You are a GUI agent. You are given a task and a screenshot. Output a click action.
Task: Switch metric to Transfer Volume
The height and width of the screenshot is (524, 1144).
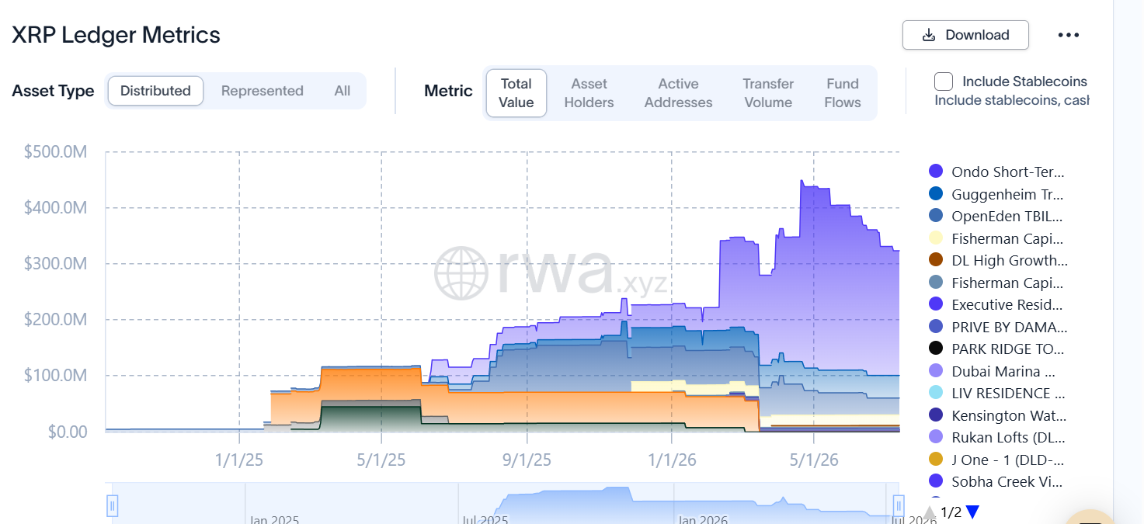(768, 93)
